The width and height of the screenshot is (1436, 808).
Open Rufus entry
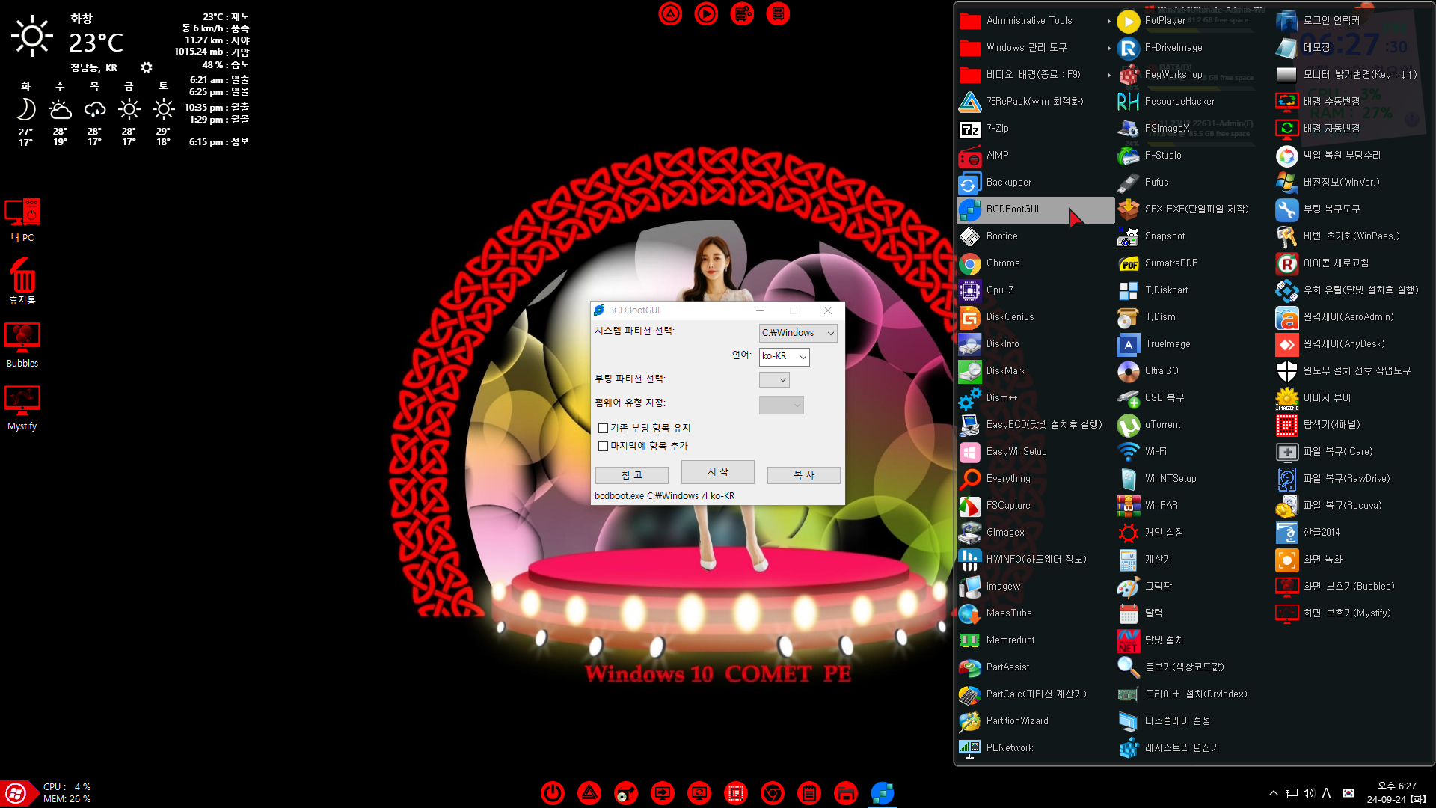pos(1194,183)
